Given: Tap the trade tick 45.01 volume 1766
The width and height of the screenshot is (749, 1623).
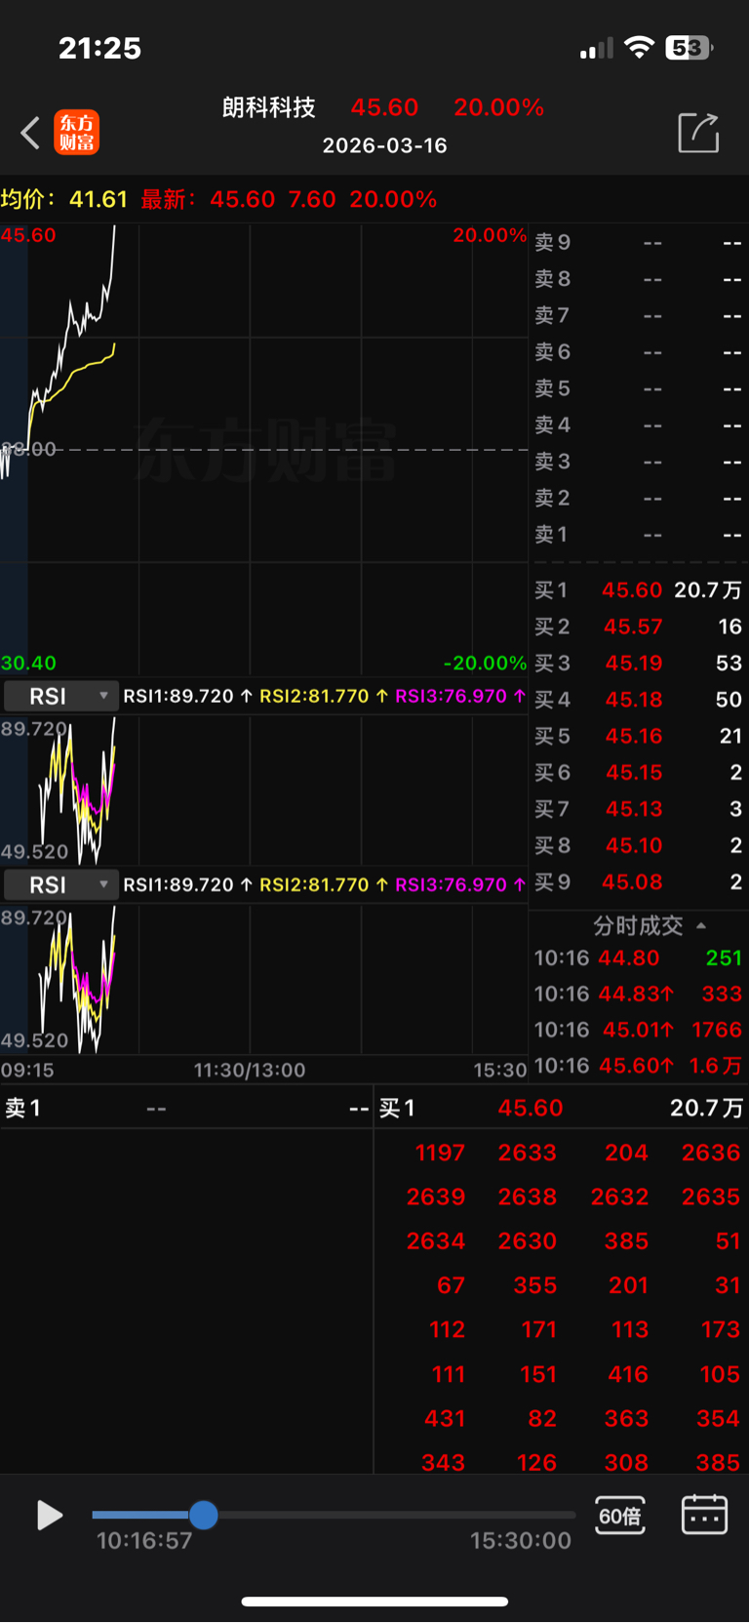Looking at the screenshot, I should [x=638, y=1030].
